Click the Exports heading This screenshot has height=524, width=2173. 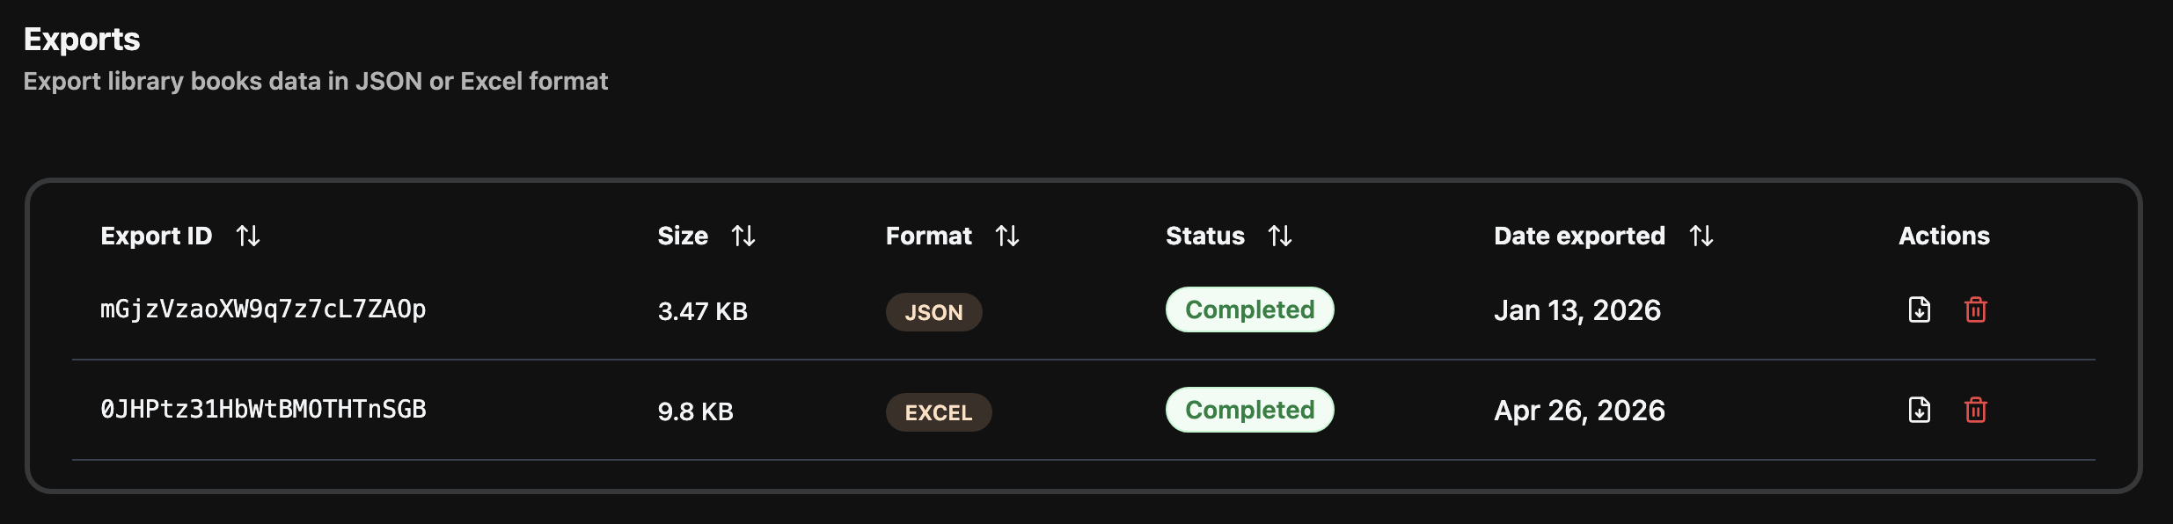coord(81,39)
